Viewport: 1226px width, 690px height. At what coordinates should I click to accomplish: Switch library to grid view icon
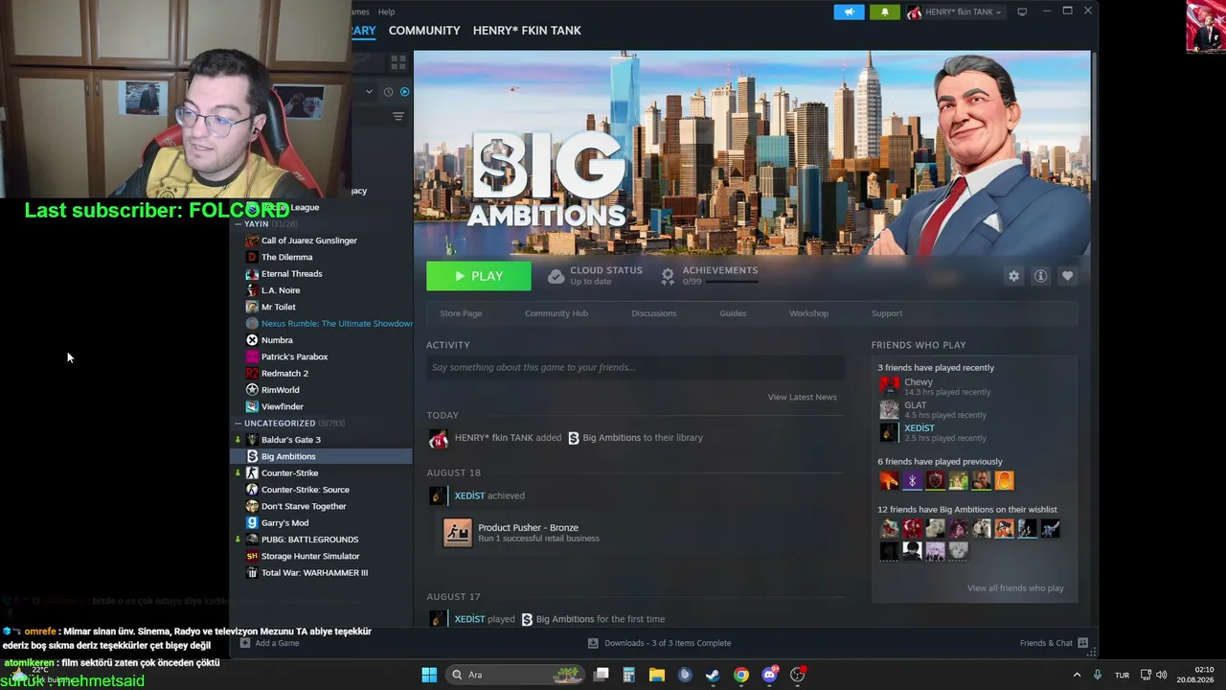click(398, 62)
